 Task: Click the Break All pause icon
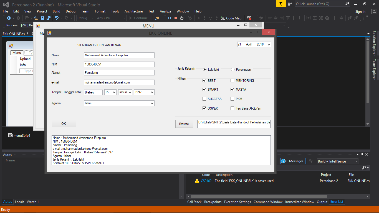click(170, 18)
